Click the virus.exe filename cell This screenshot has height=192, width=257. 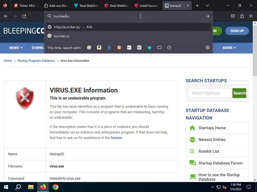[112, 166]
